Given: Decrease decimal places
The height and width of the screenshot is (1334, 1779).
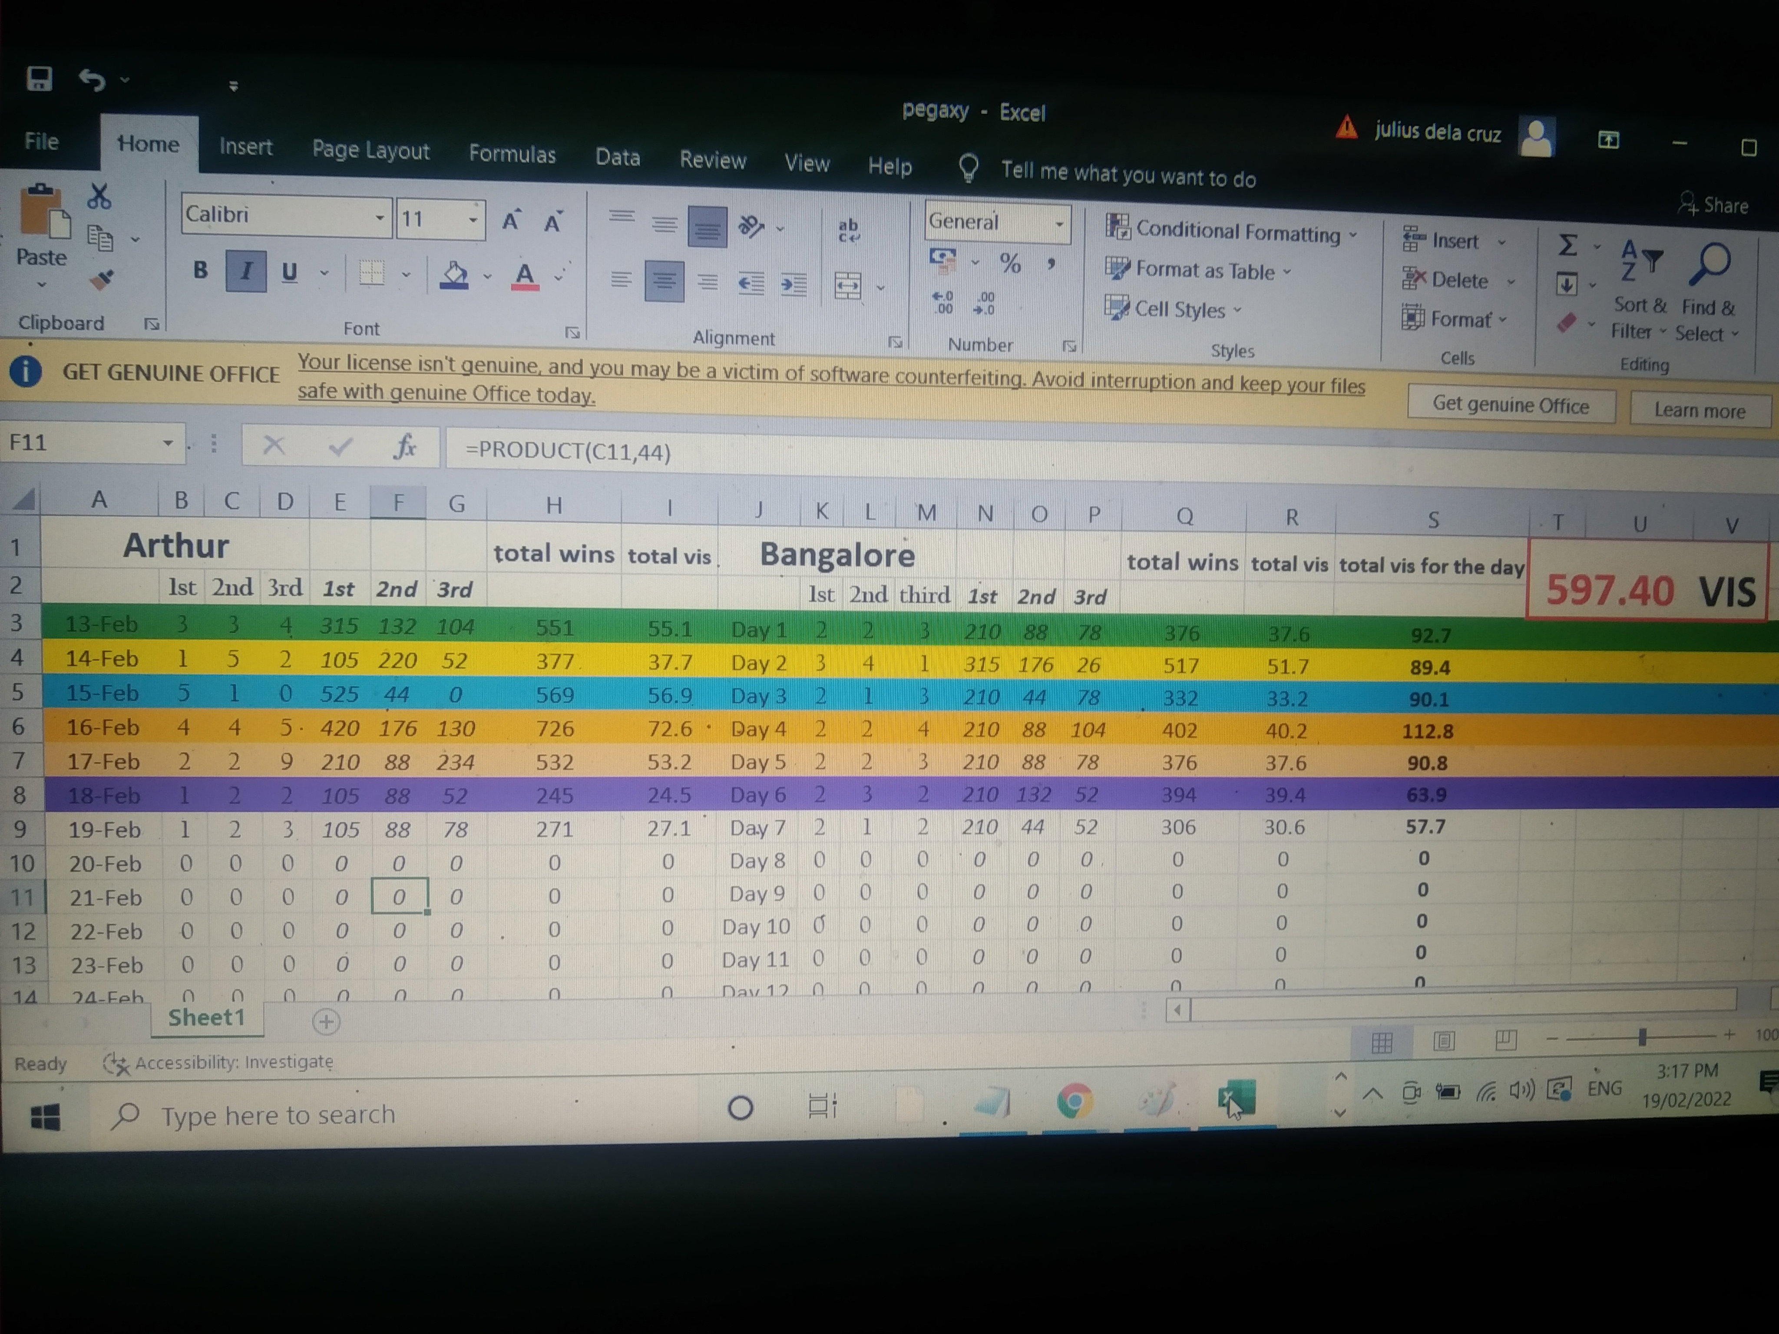Looking at the screenshot, I should click(x=985, y=304).
